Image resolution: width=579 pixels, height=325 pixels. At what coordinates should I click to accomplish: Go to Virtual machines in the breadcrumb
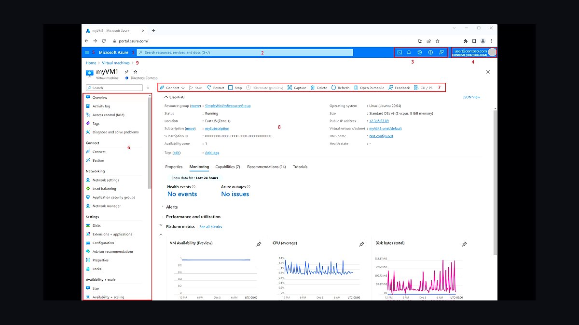tap(116, 63)
